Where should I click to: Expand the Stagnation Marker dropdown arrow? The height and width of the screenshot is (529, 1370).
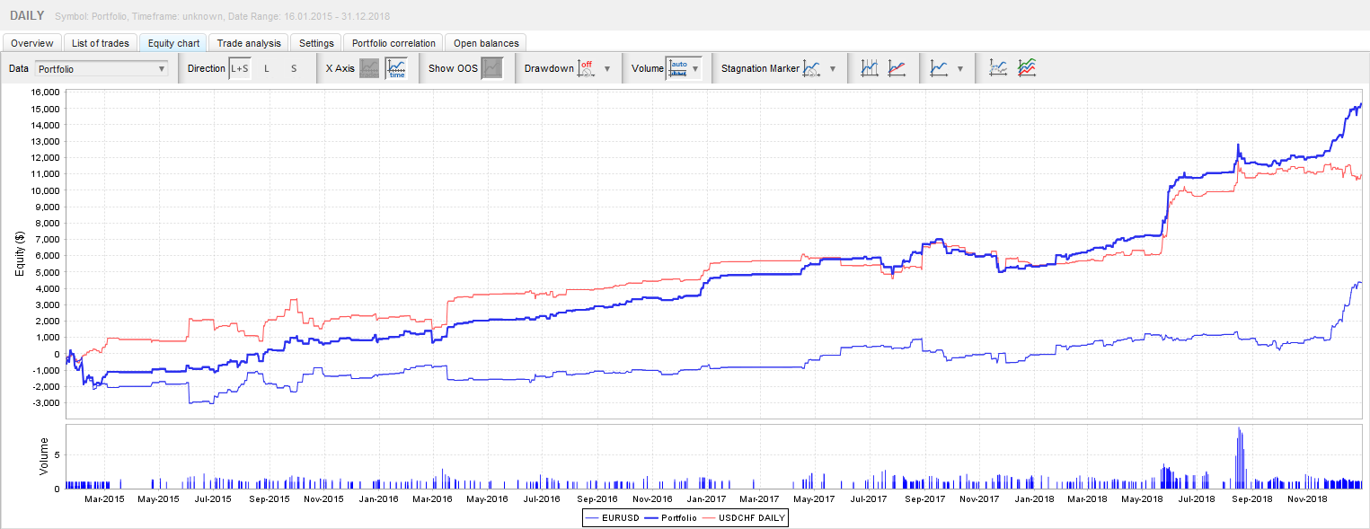click(833, 68)
